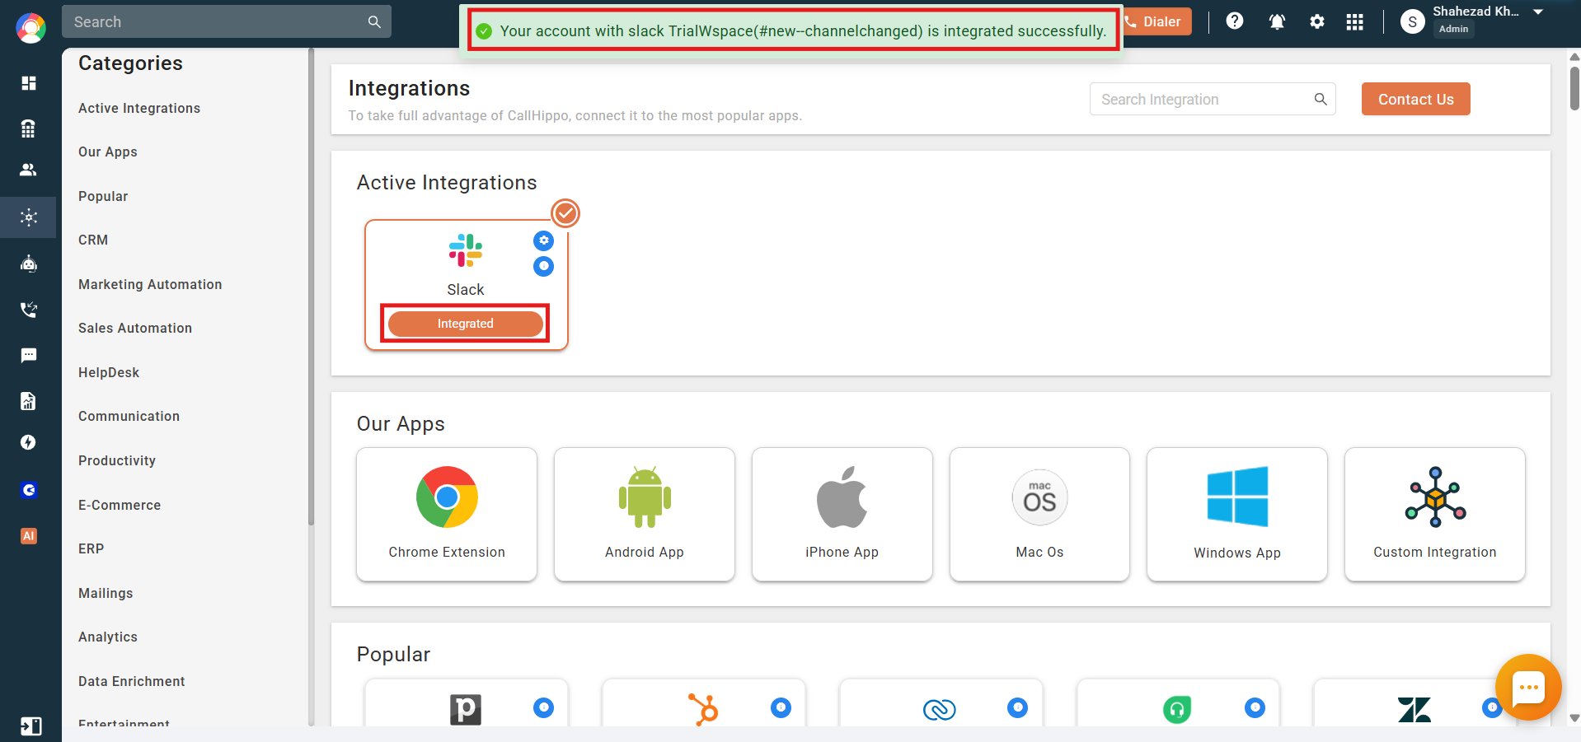Select CRM category
This screenshot has width=1581, height=742.
[93, 240]
